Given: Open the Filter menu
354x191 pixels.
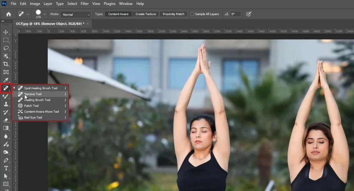Looking at the screenshot, I should tap(85, 3).
